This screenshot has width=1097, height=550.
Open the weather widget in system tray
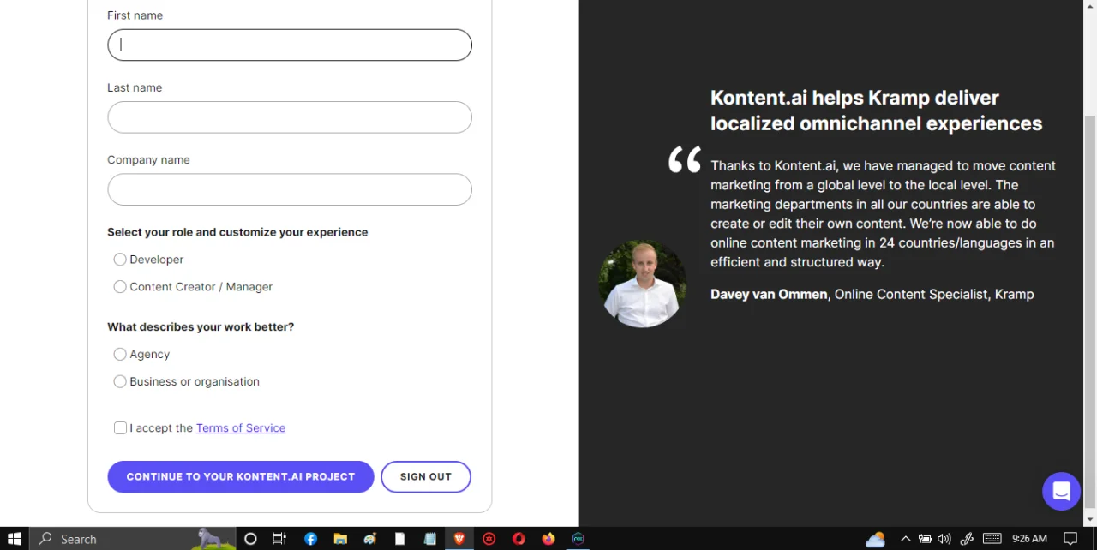pyautogui.click(x=875, y=539)
